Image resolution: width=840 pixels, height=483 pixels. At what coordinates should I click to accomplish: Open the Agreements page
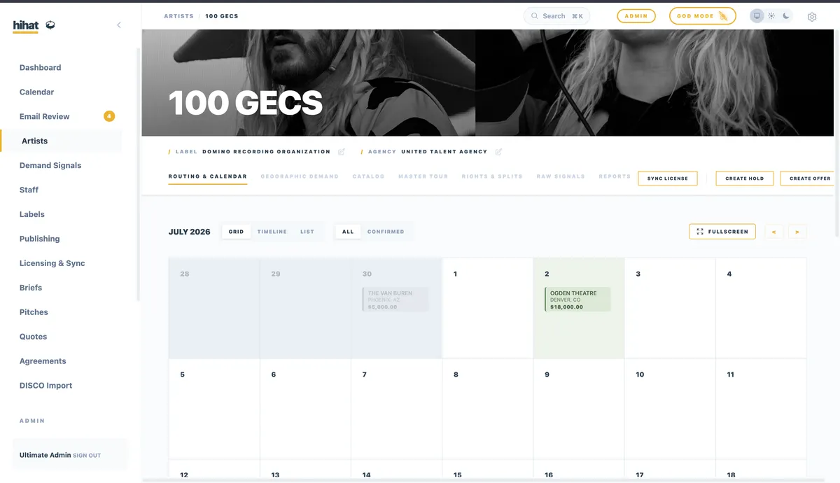coord(43,362)
